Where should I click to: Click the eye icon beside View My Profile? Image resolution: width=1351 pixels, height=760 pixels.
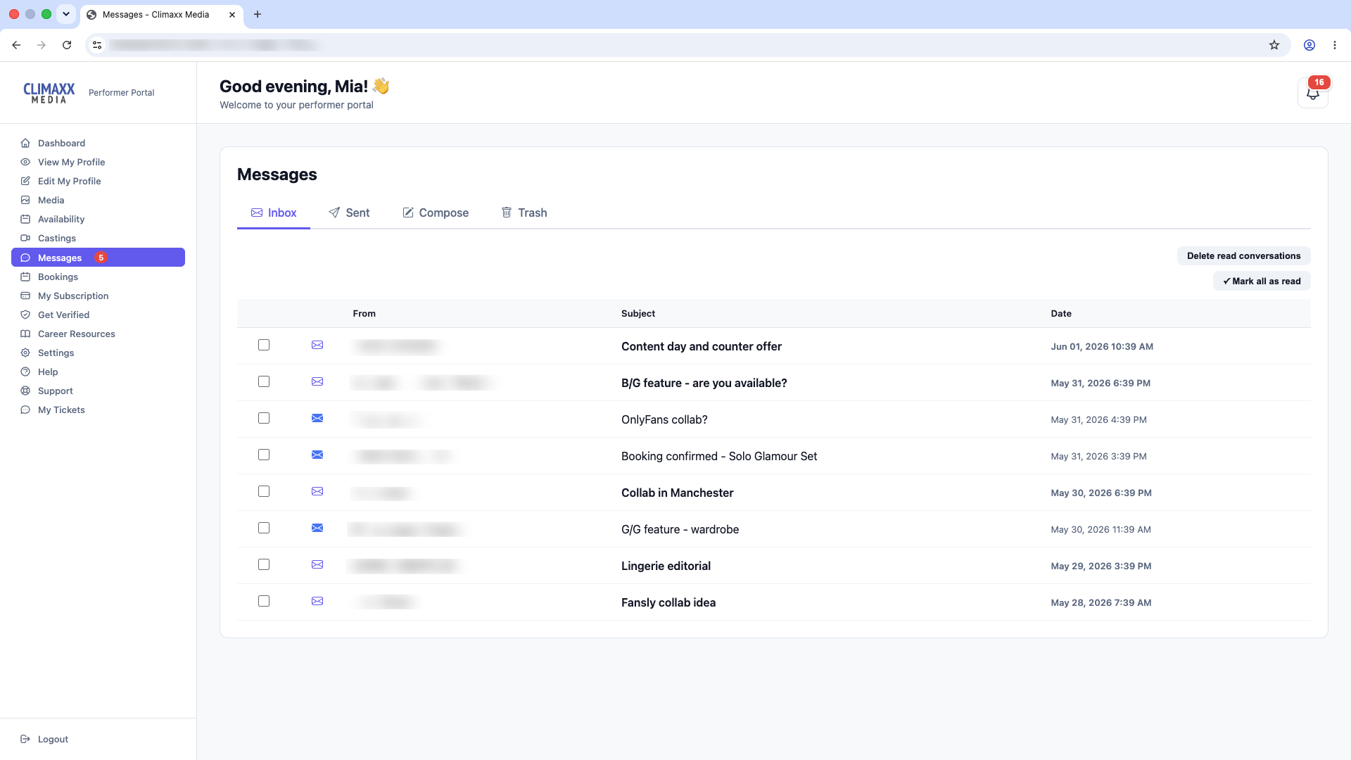pyautogui.click(x=25, y=162)
